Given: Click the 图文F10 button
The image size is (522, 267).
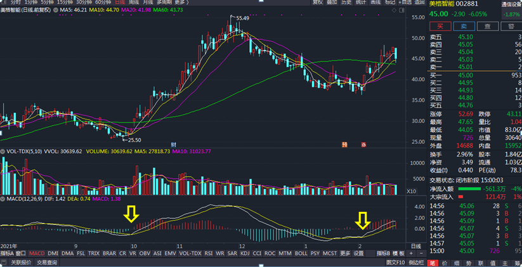Looking at the screenshot, I should (x=396, y=263).
